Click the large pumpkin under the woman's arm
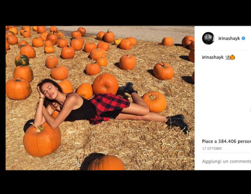Screen dimensions: 251x194 (42, 140)
